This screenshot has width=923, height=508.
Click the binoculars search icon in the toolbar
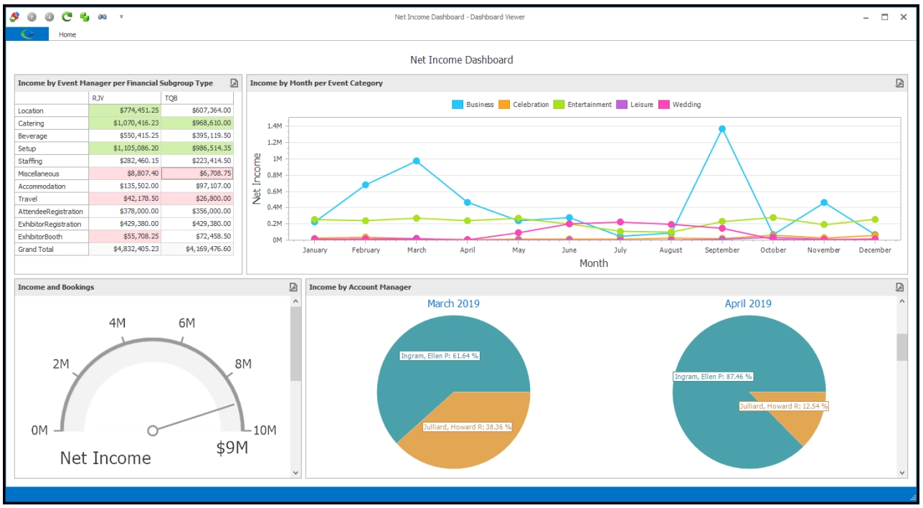[102, 16]
